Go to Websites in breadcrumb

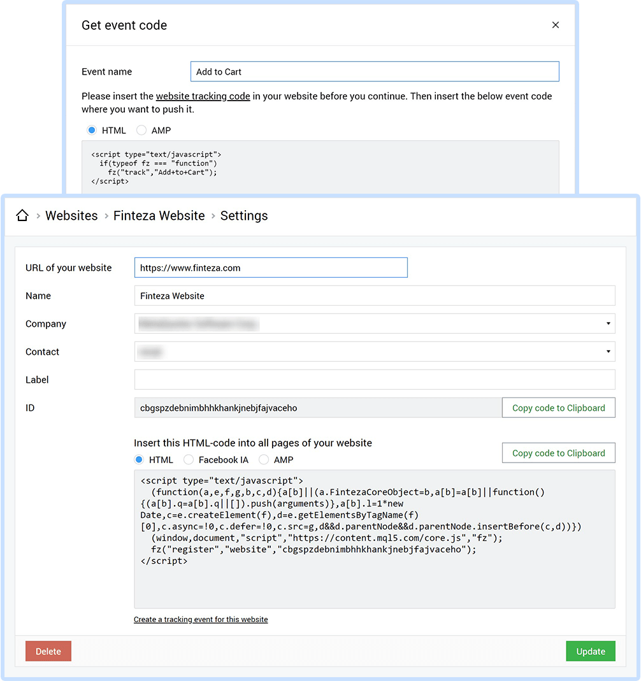pyautogui.click(x=71, y=216)
